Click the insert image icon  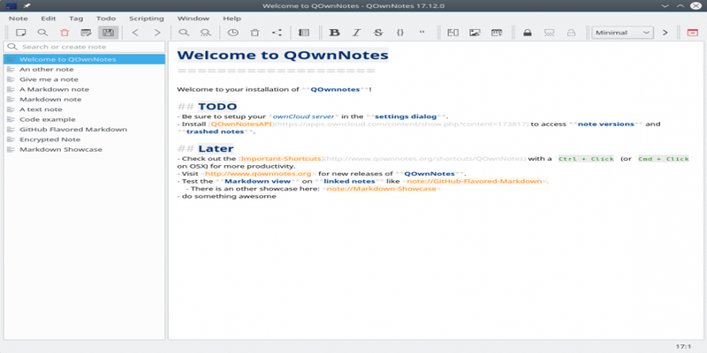coord(475,33)
